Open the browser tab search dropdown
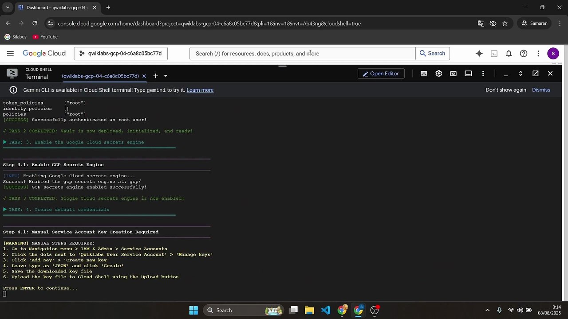 point(7,8)
